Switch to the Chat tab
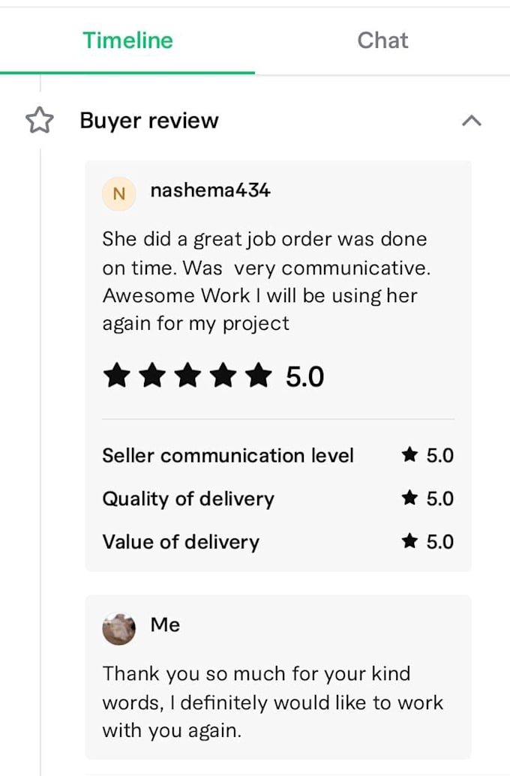510x776 pixels. [x=382, y=40]
